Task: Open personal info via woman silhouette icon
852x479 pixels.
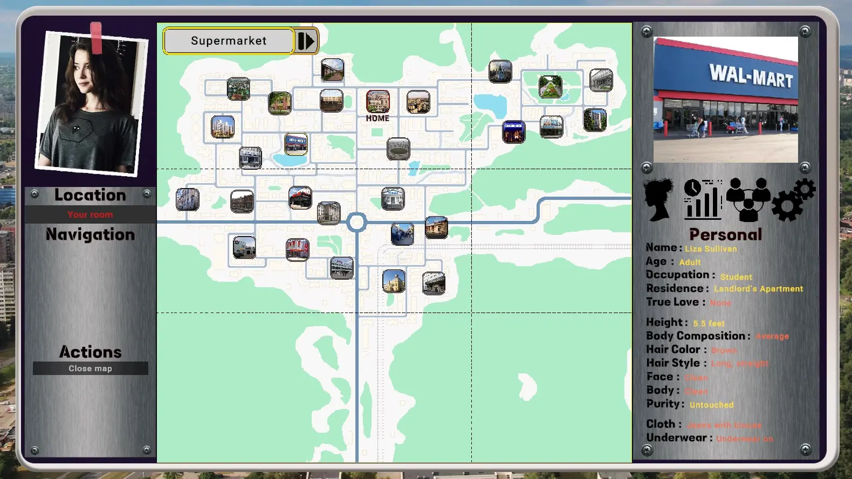Action: (659, 199)
